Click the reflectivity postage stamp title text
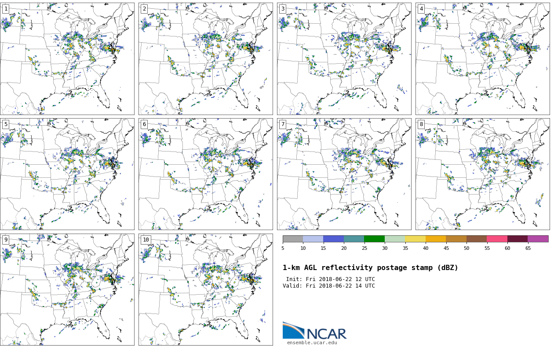Viewport: 554px width, 346px height. (x=370, y=268)
